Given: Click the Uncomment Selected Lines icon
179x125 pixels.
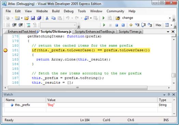Looking at the screenshot, I should pos(35,25).
